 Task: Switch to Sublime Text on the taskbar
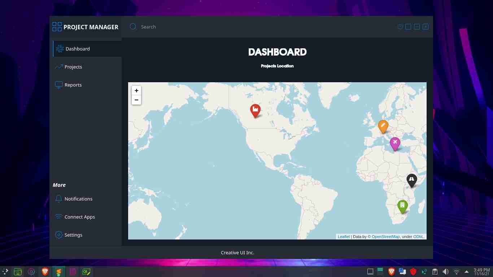58,272
